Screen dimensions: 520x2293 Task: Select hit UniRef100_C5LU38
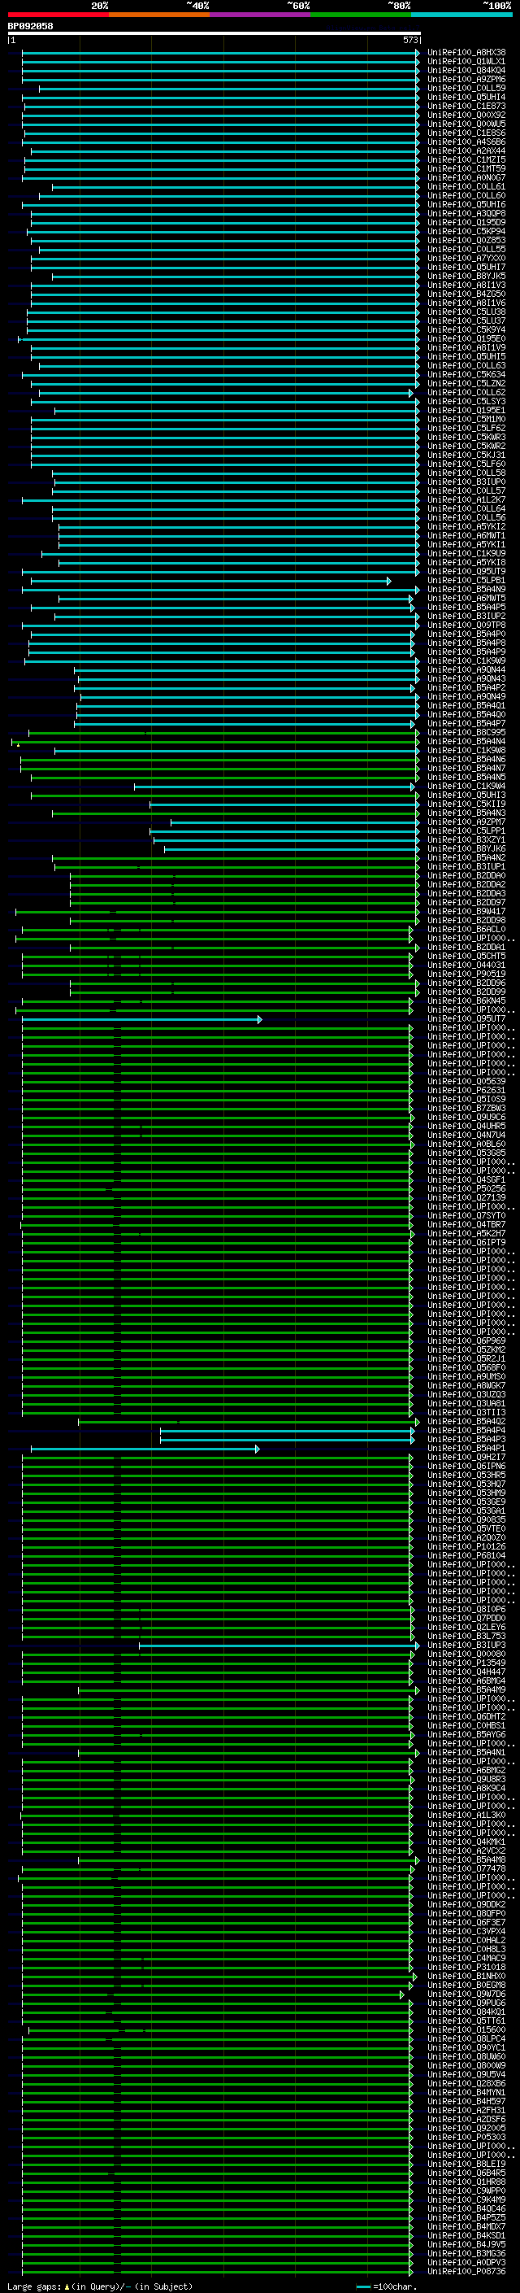(466, 312)
